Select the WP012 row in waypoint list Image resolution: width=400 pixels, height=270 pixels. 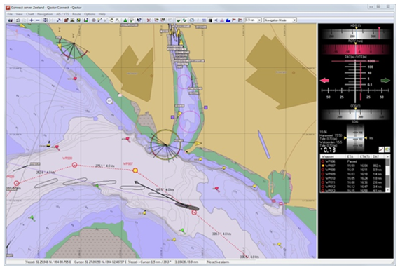tap(353, 187)
